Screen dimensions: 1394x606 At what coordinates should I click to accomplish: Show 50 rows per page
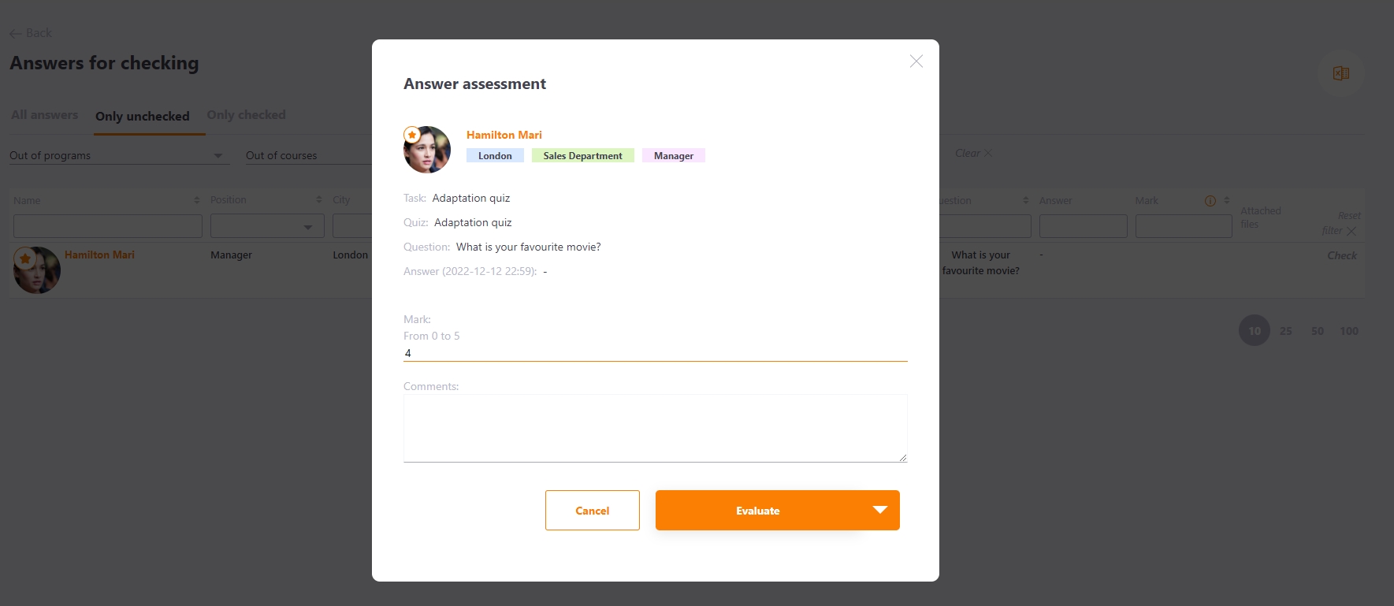1318,331
